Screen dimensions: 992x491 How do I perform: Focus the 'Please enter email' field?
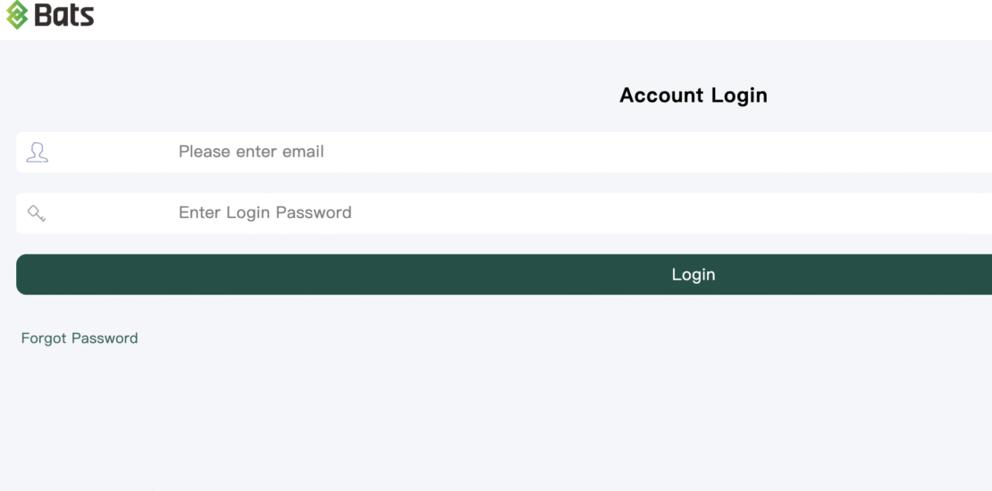(x=536, y=152)
